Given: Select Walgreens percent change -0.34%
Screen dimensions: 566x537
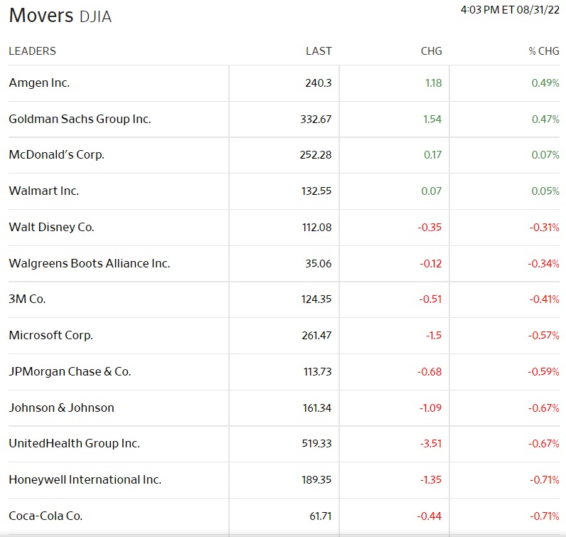Looking at the screenshot, I should click(x=543, y=263).
